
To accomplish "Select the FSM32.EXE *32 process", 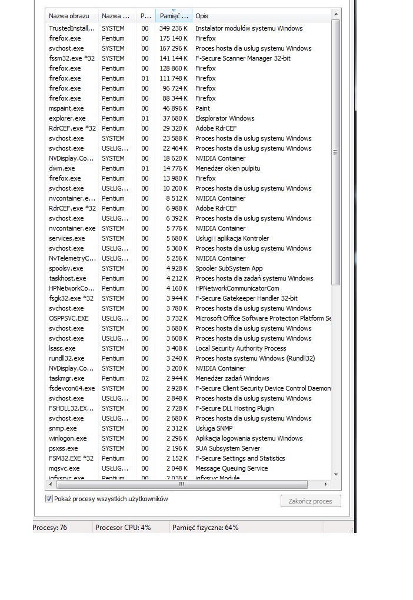I will [x=188, y=458].
